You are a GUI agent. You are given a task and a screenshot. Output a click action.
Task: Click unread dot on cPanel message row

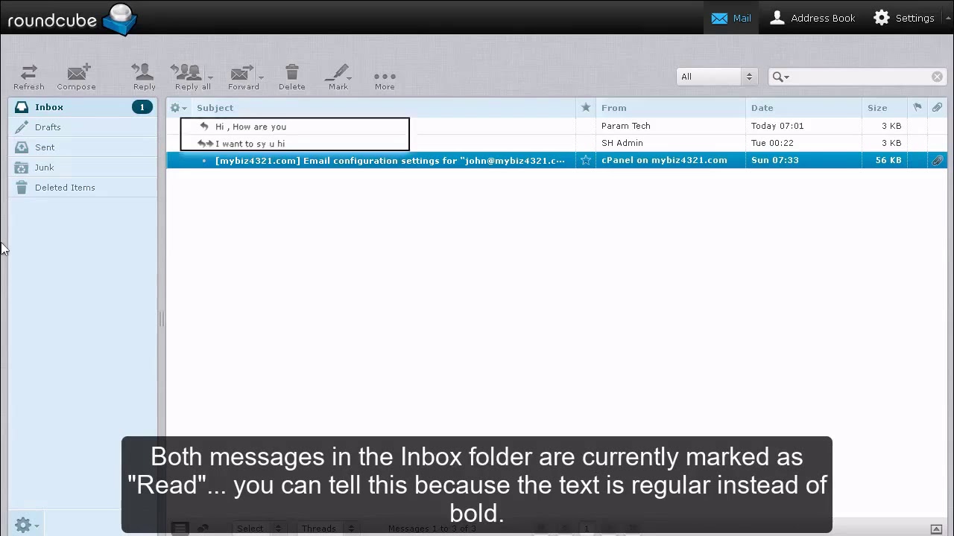click(204, 161)
